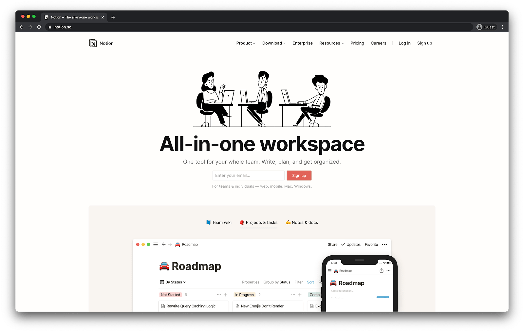Focus the Enter your email field
The height and width of the screenshot is (332, 524).
coord(248,175)
